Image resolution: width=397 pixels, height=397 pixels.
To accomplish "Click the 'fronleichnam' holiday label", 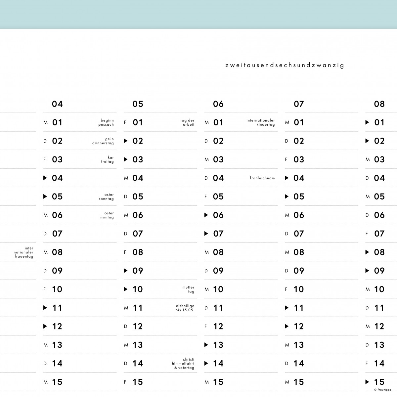I will [x=262, y=178].
